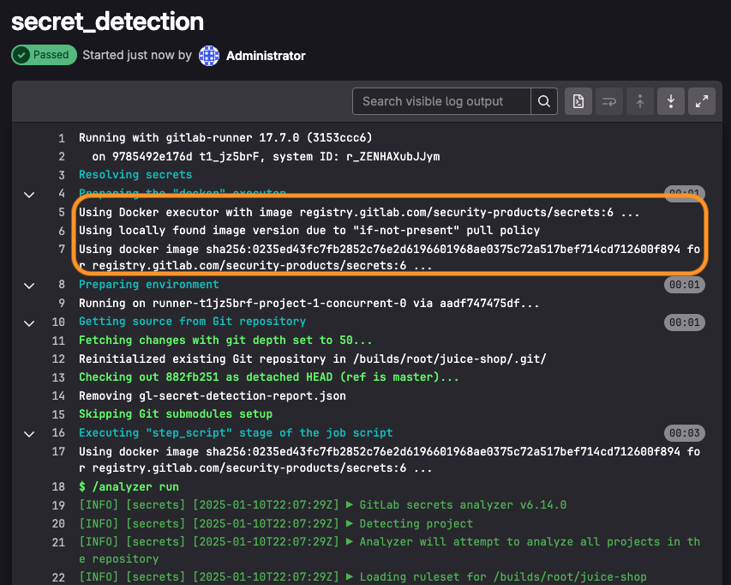
Task: Click line number 9 link
Action: 61,304
